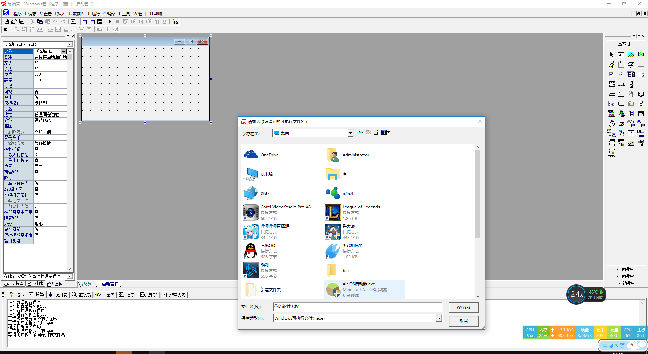Image resolution: width=648 pixels, height=354 pixels.
Task: Select the edit box (AI) component
Action: [621, 55]
